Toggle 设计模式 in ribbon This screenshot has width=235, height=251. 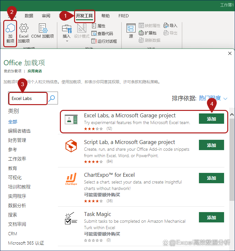[82, 31]
